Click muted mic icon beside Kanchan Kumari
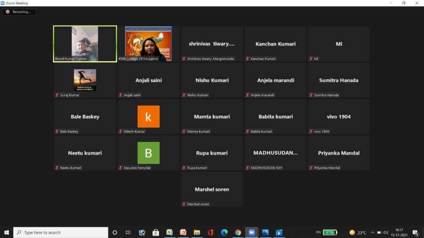This screenshot has width=424, height=238. (x=248, y=59)
